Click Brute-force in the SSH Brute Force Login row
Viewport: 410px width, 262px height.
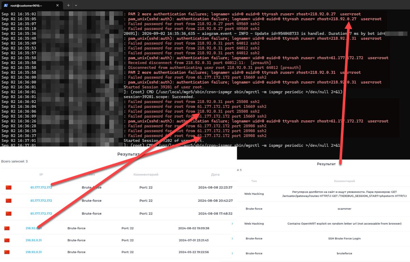coord(254,238)
